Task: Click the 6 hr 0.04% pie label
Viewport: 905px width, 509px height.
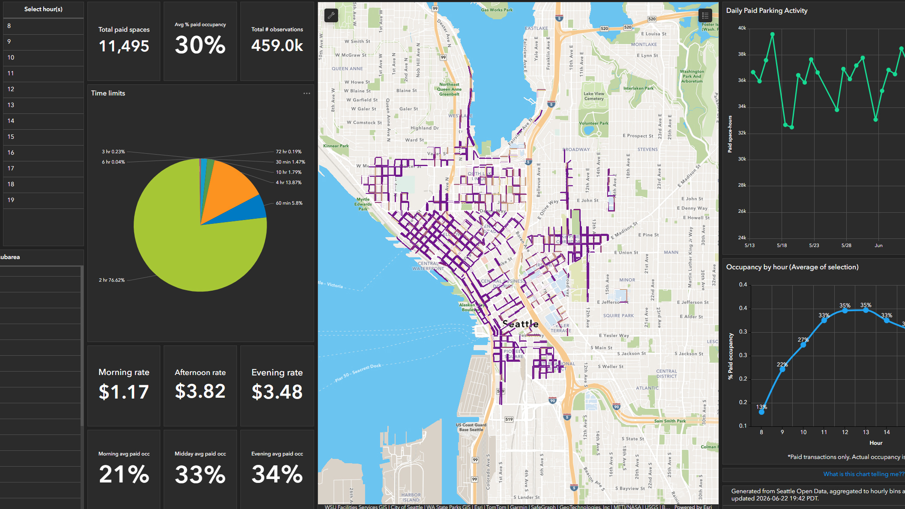Action: click(114, 162)
